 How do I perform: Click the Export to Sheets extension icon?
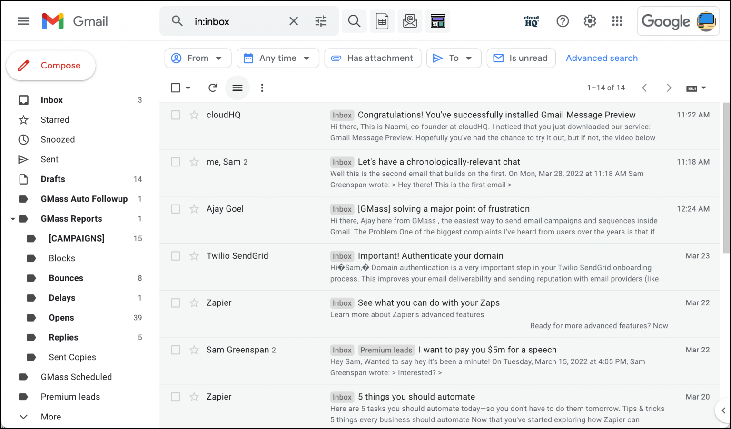click(382, 21)
